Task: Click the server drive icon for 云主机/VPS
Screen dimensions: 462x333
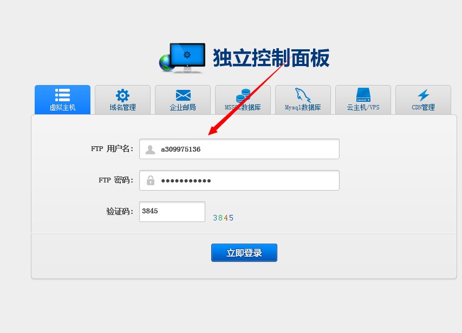Action: point(363,95)
